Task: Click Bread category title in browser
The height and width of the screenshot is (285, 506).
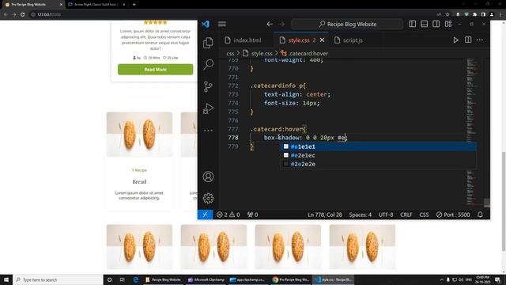Action: point(139,182)
